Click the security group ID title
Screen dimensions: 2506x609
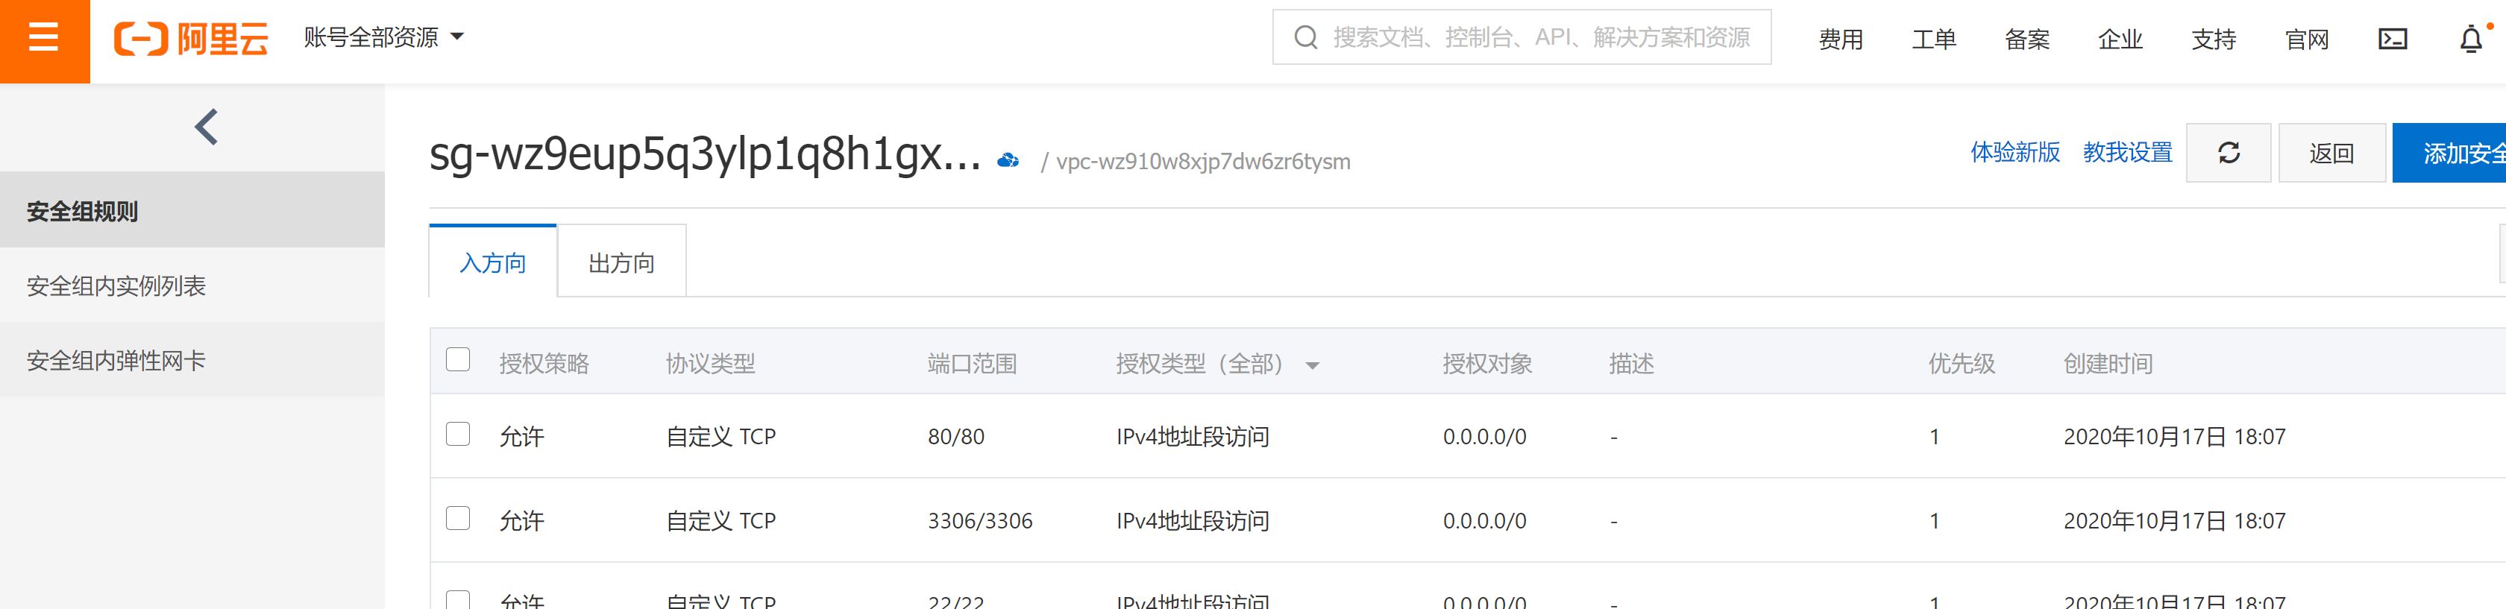[706, 154]
